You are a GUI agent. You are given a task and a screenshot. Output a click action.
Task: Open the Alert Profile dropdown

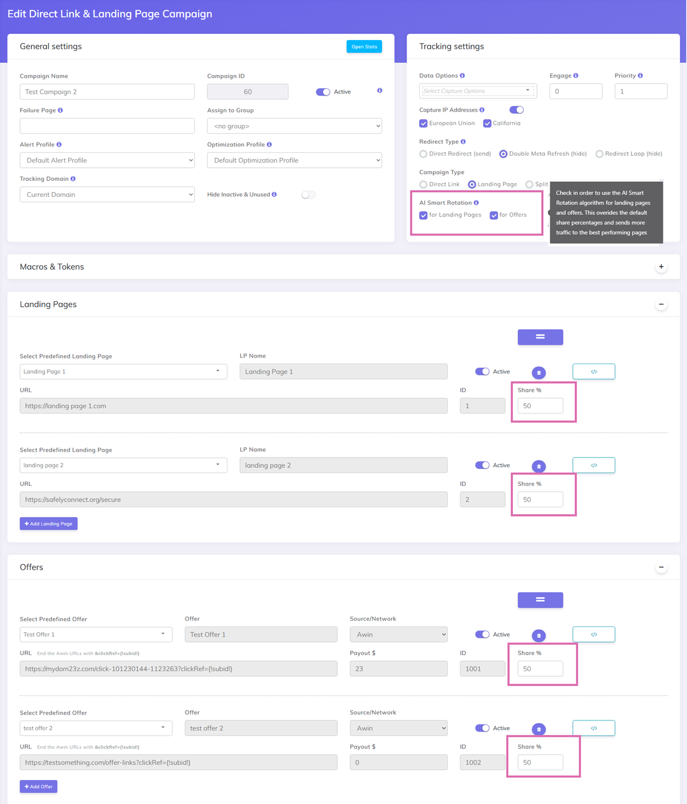(107, 160)
